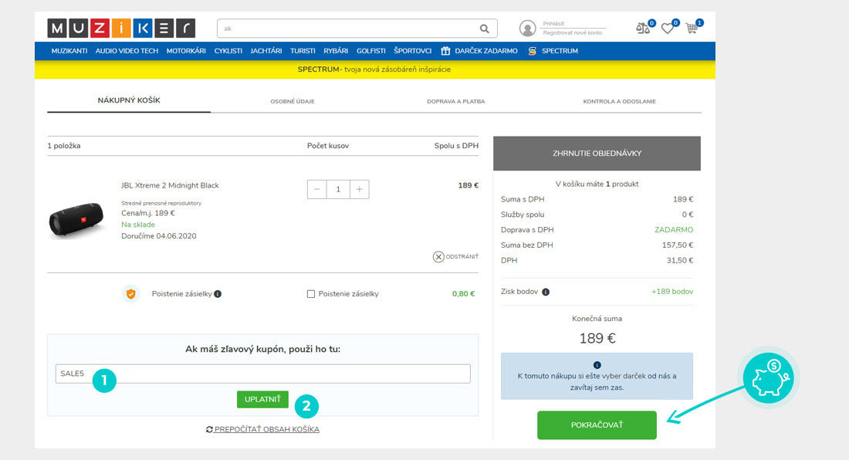The height and width of the screenshot is (460, 849).
Task: Click the ZADARMO shipping value
Action: [x=674, y=230]
